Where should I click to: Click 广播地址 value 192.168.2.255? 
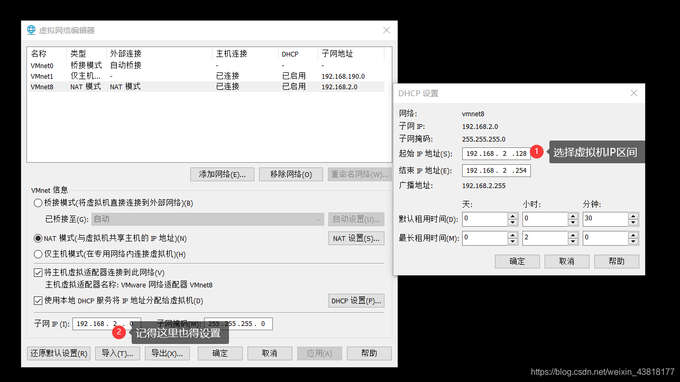point(484,186)
